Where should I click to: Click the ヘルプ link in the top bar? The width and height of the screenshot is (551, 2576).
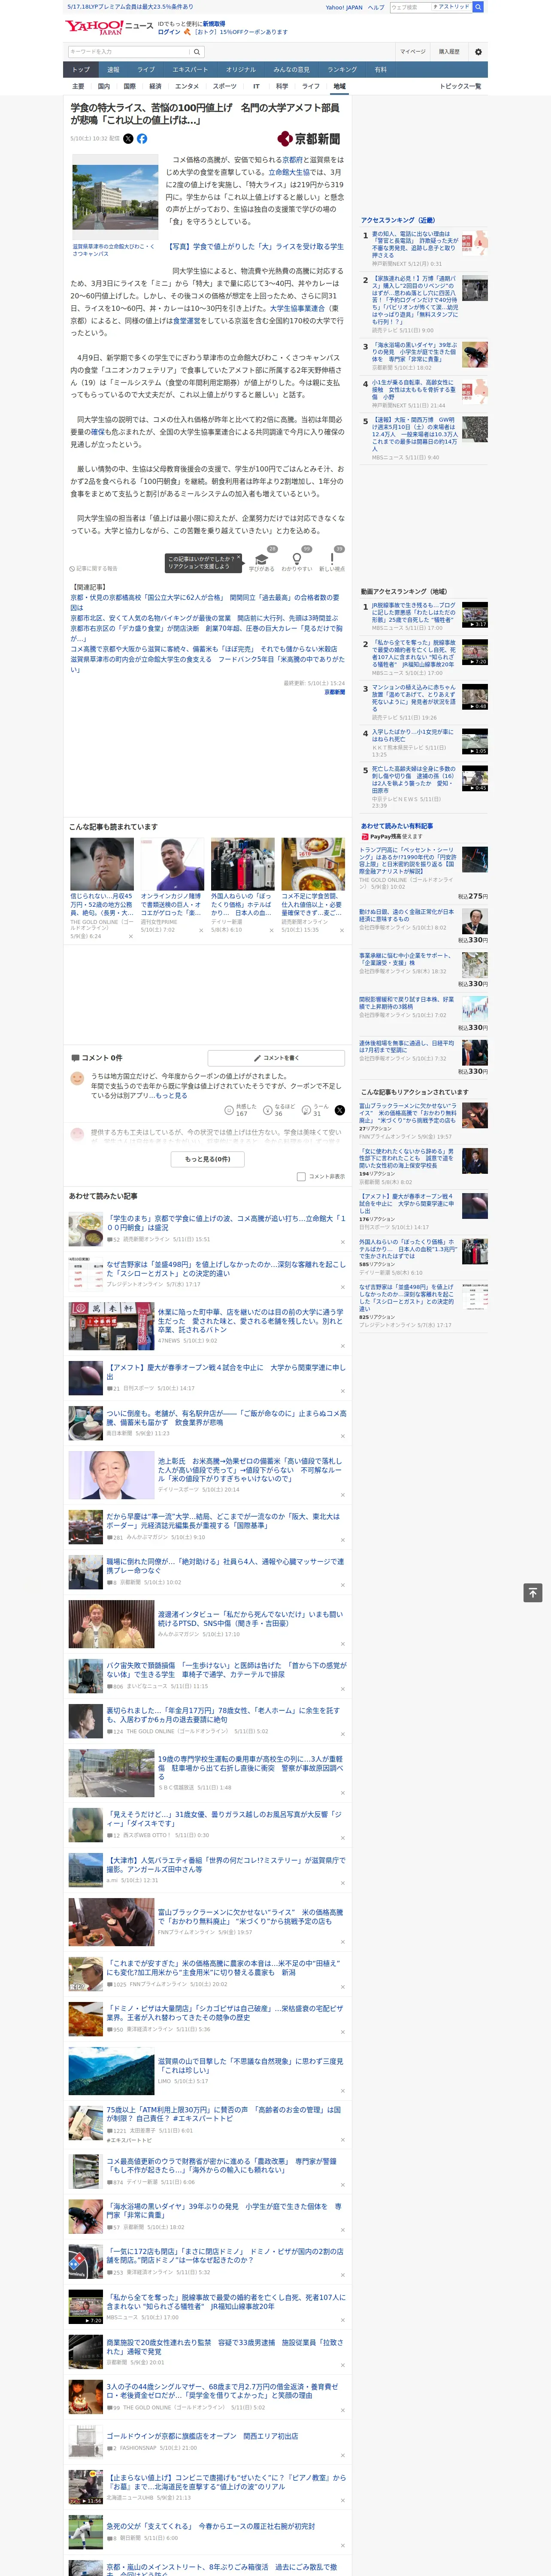coord(376,7)
